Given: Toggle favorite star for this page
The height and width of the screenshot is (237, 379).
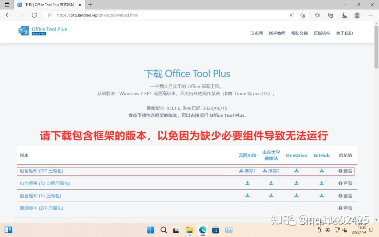Looking at the screenshot, I should click(302, 15).
